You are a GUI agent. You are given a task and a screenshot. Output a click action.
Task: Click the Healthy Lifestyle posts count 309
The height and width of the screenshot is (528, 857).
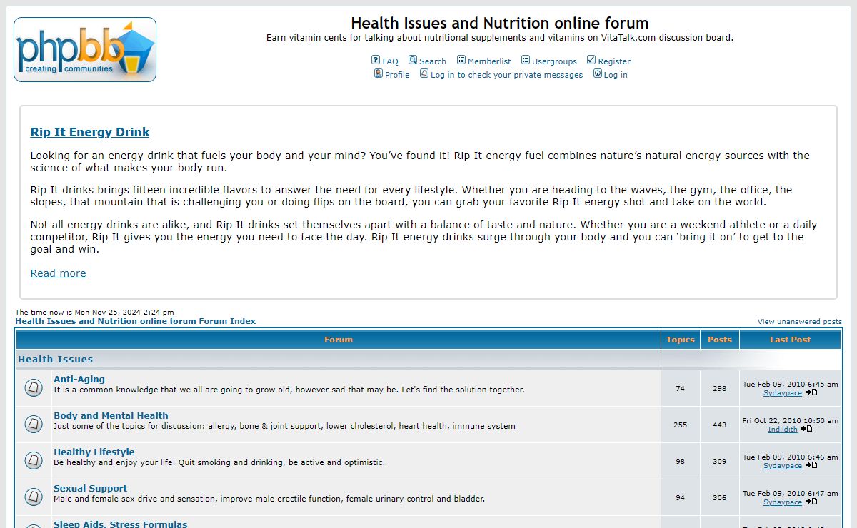pos(720,462)
